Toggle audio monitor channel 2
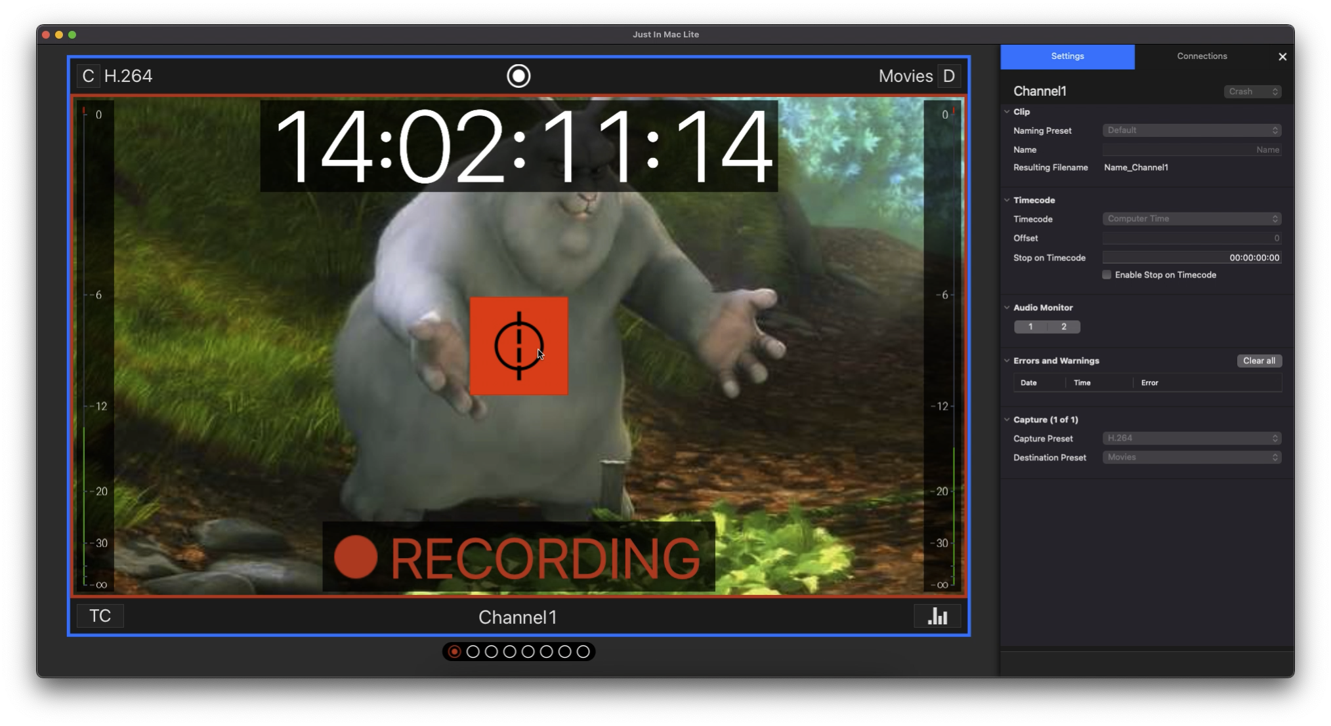This screenshot has width=1331, height=726. 1064,327
